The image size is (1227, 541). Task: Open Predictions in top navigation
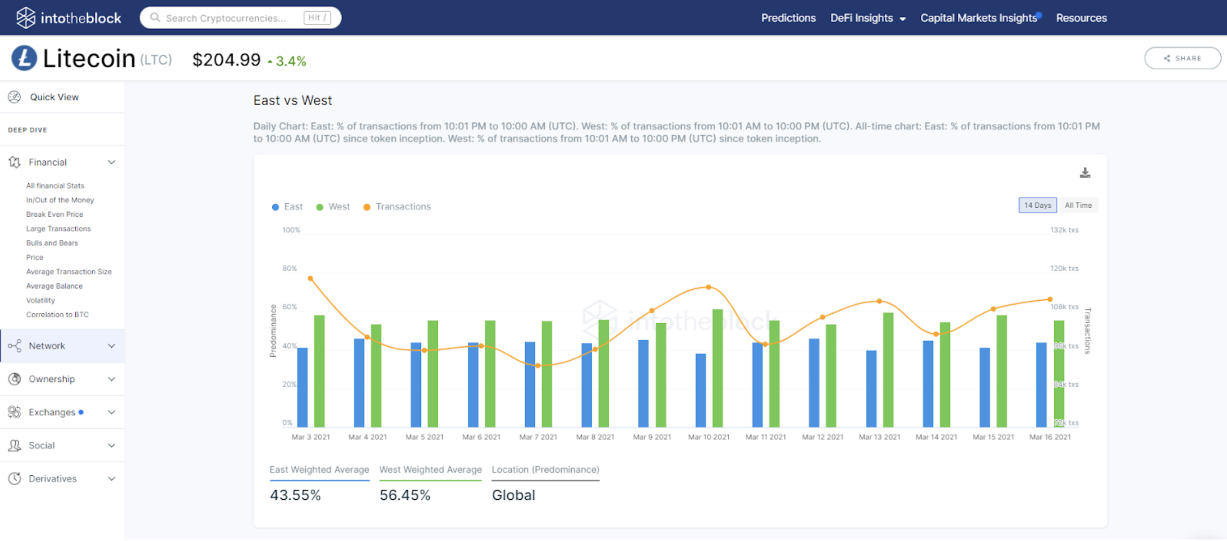pos(788,18)
